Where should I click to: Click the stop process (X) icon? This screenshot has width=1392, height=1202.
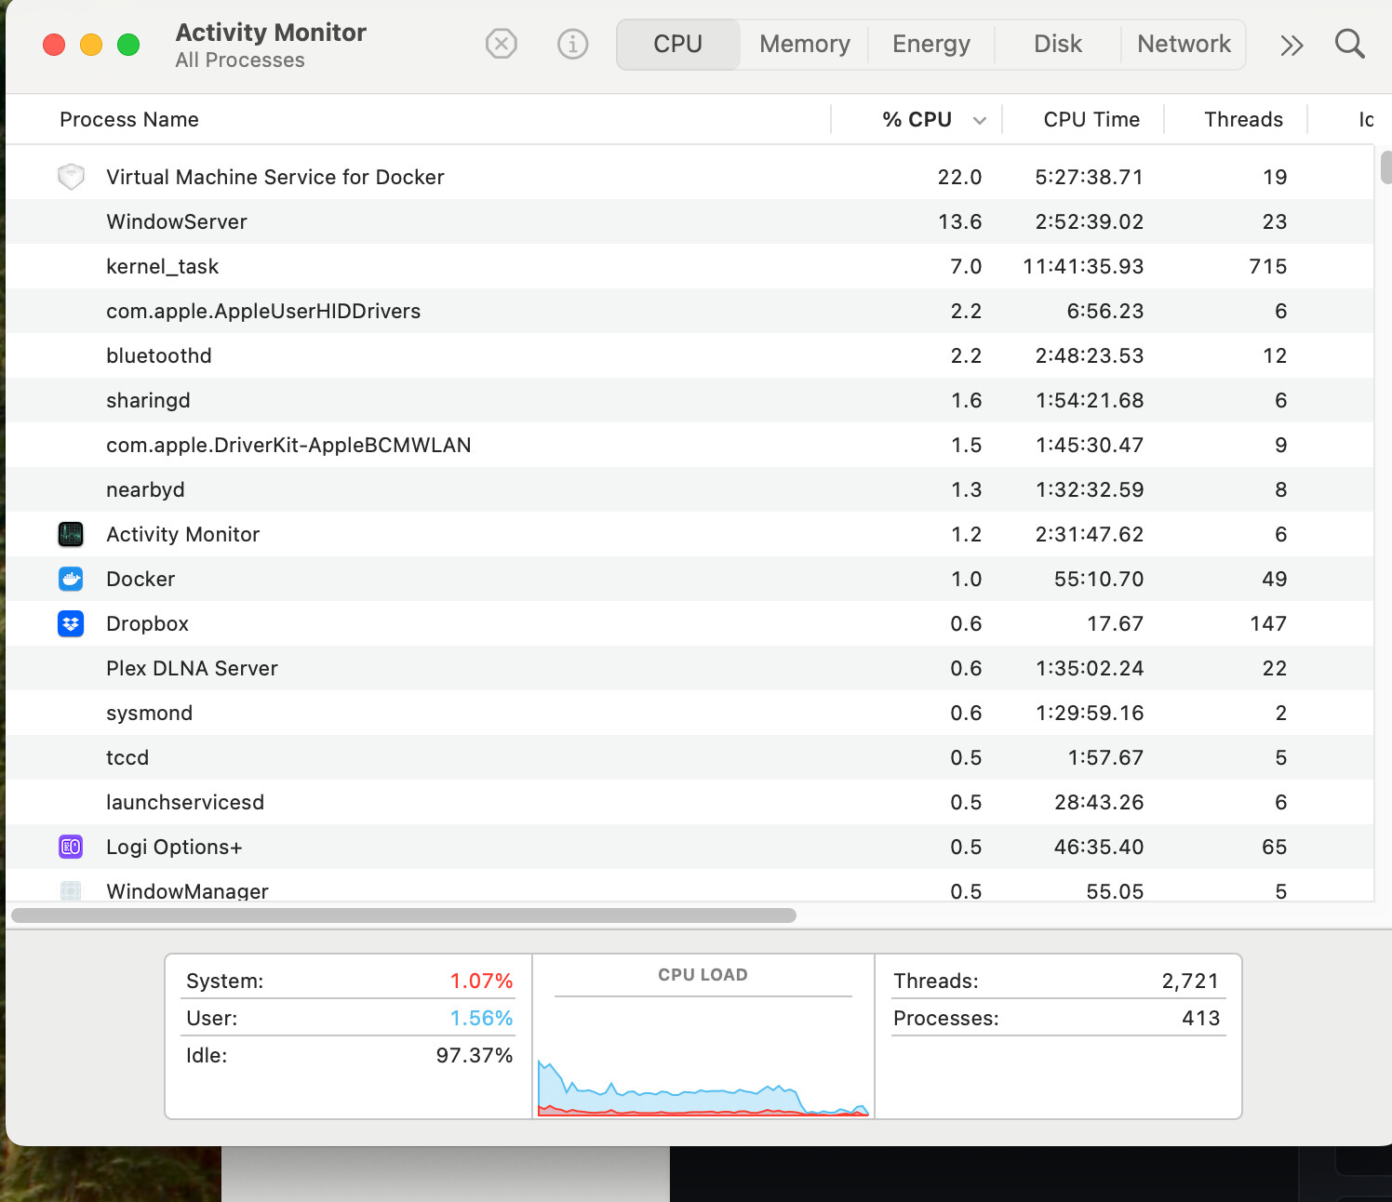point(501,44)
